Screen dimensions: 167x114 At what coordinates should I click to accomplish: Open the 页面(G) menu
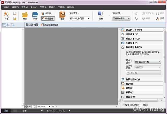point(43,7)
